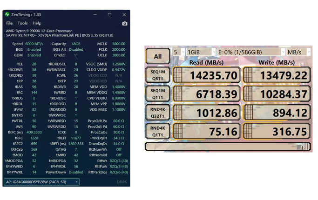Run the RND4K Q1T1 benchmark
Image resolution: width=318 pixels, height=200 pixels.
point(158,131)
